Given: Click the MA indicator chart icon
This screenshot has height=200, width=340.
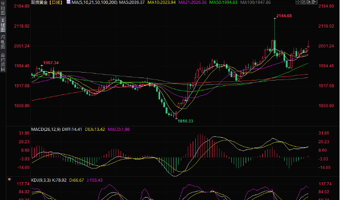Looking at the screenshot, I should click(69, 2).
